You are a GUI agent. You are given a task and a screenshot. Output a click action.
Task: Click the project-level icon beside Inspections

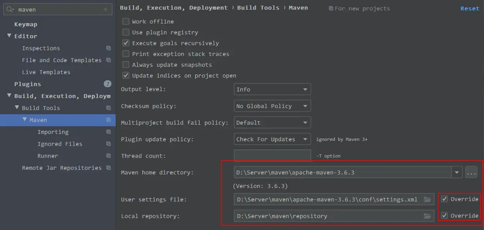(x=108, y=48)
